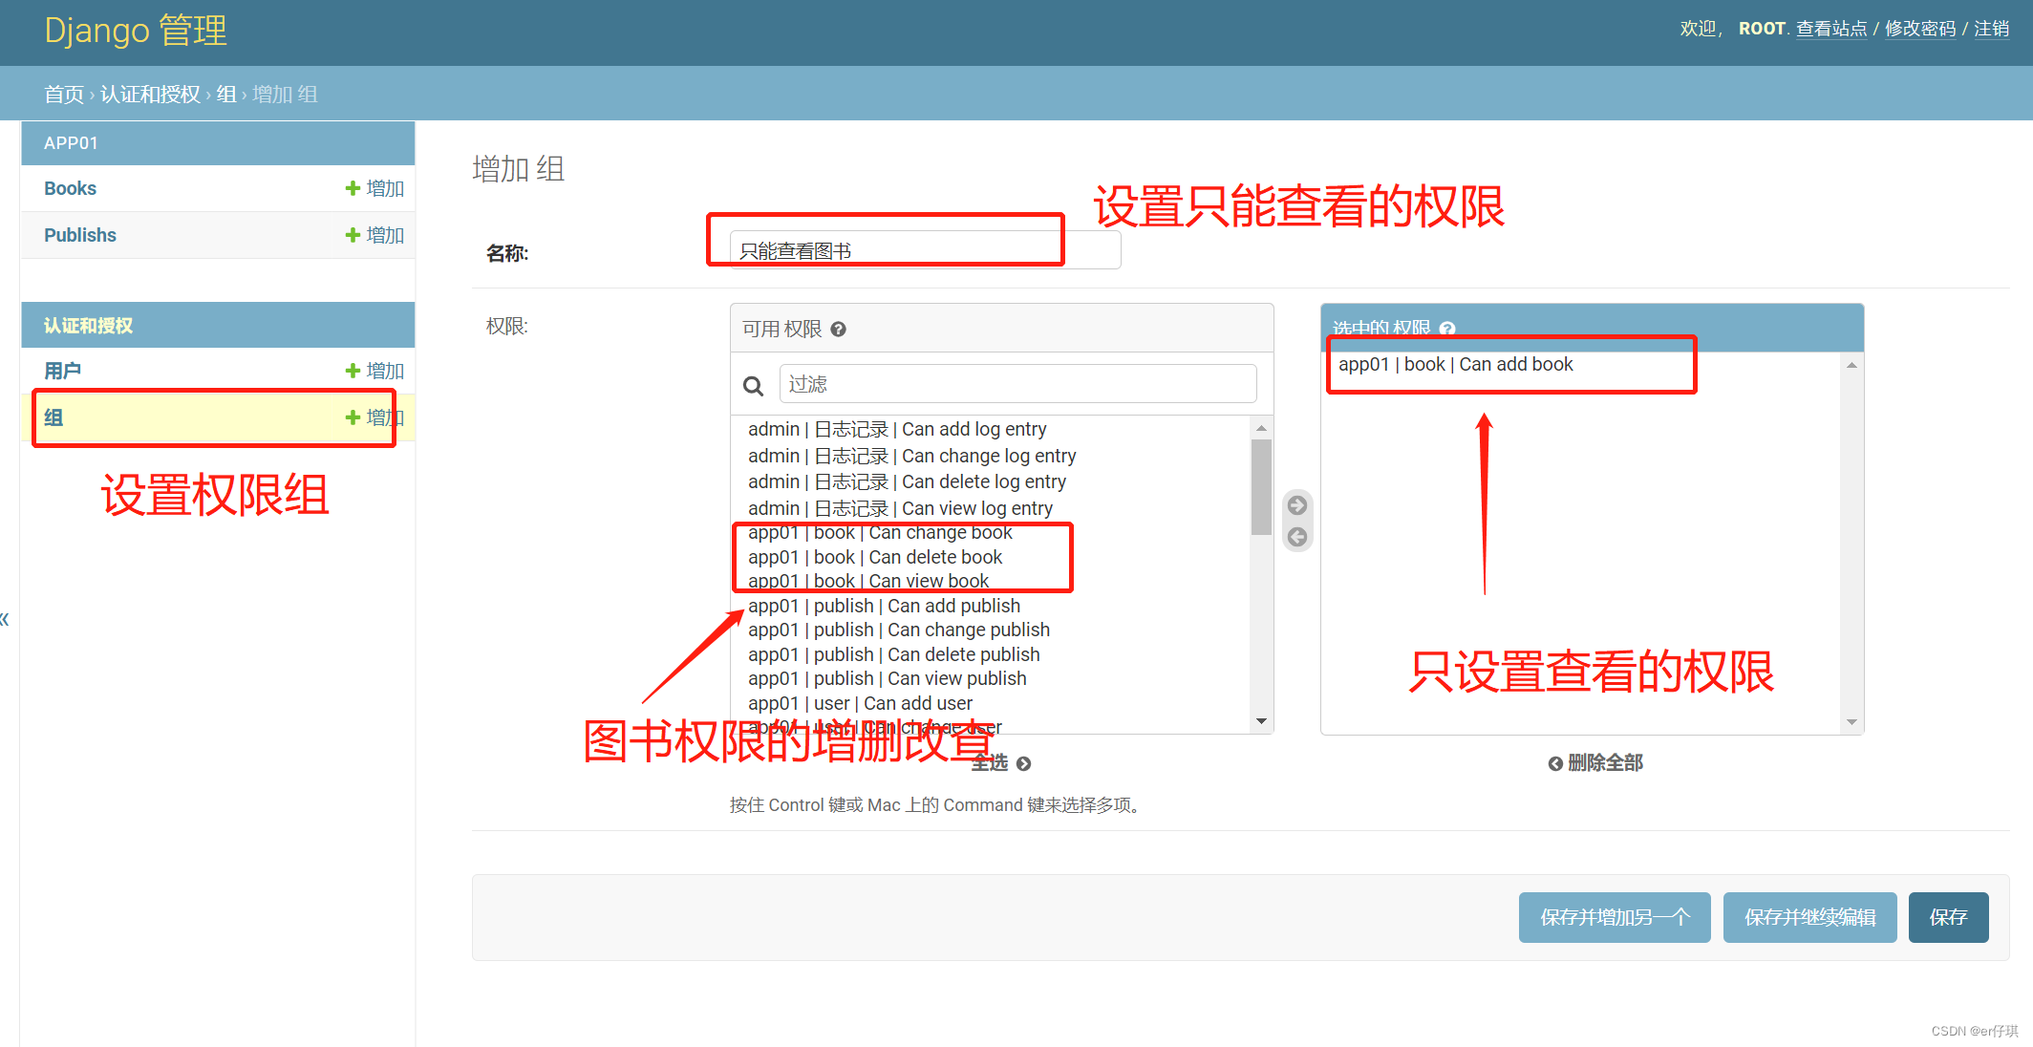Select 'admin | 日志记录 | Can add log entry'

coord(897,429)
